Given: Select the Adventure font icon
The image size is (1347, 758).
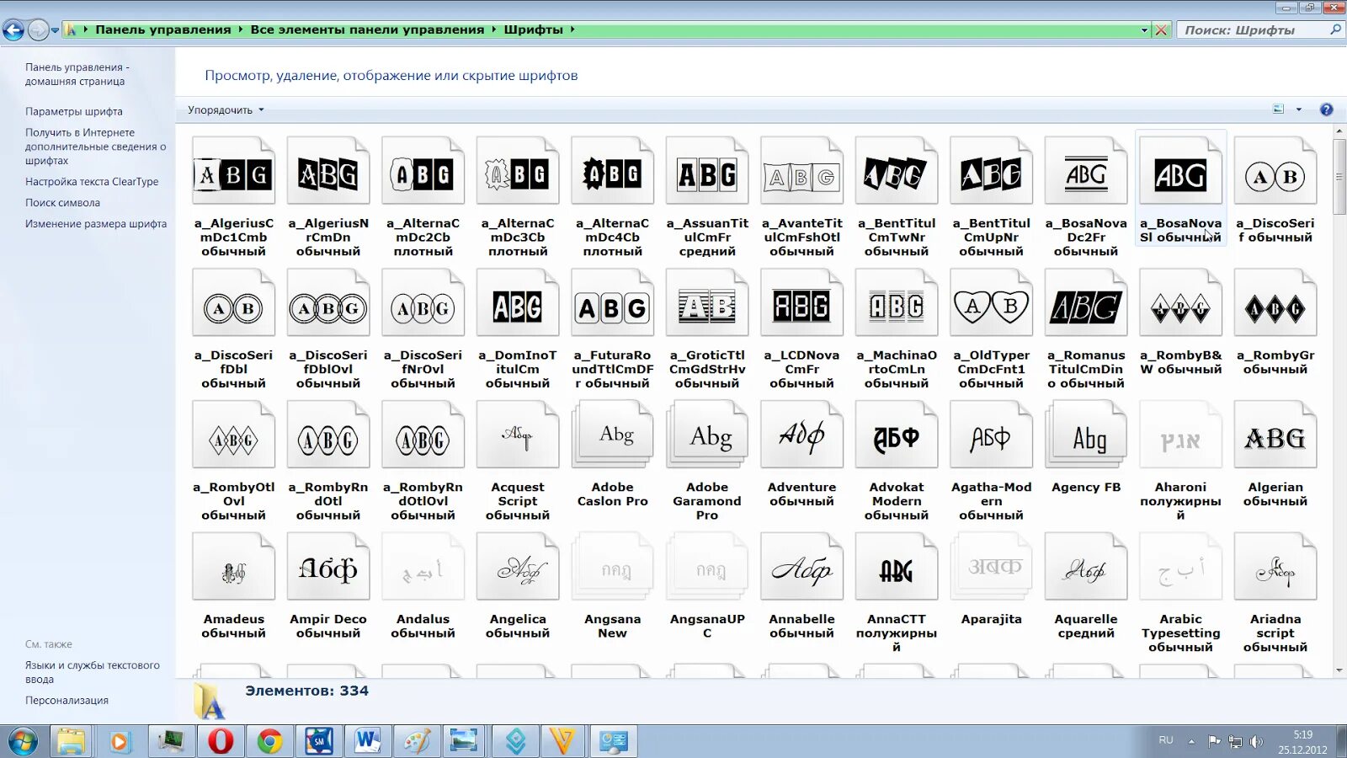Looking at the screenshot, I should [801, 435].
